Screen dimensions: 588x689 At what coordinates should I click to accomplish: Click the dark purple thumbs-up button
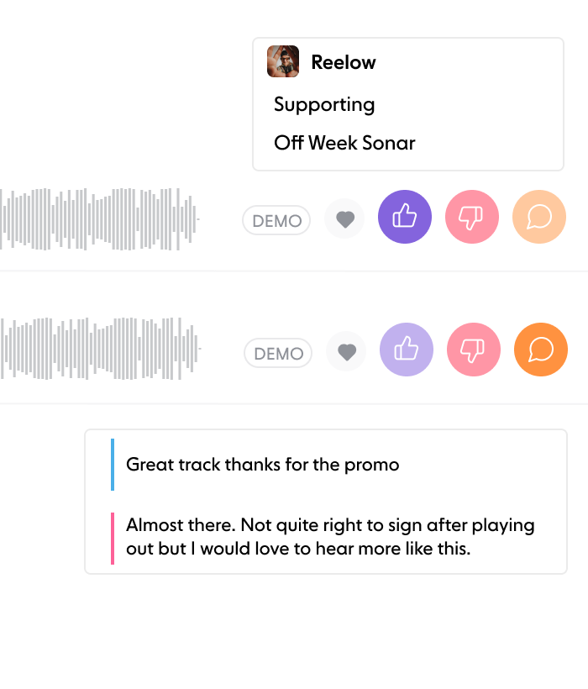pyautogui.click(x=405, y=217)
